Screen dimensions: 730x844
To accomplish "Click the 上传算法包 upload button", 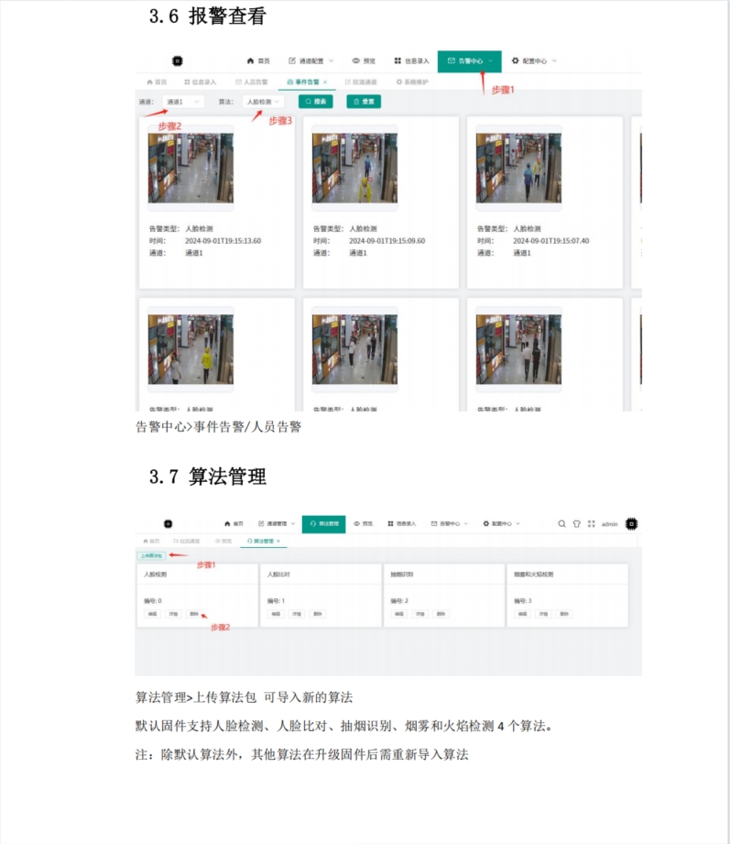I will (150, 555).
